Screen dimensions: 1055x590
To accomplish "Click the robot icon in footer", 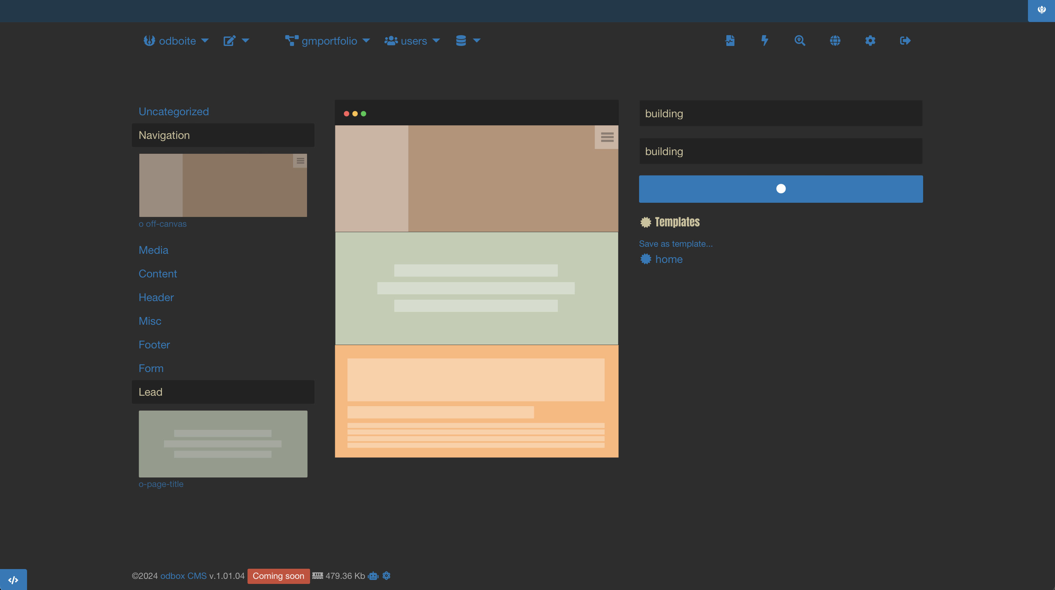I will click(x=373, y=576).
